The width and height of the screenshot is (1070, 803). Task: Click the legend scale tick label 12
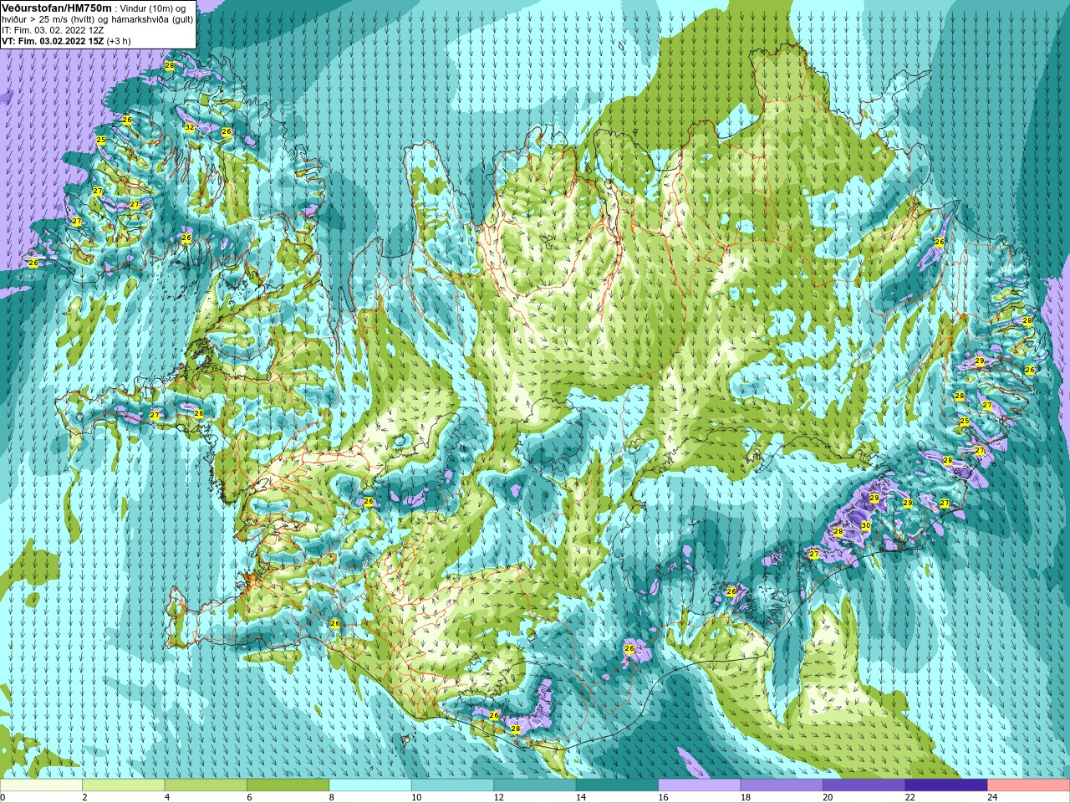[x=499, y=797]
